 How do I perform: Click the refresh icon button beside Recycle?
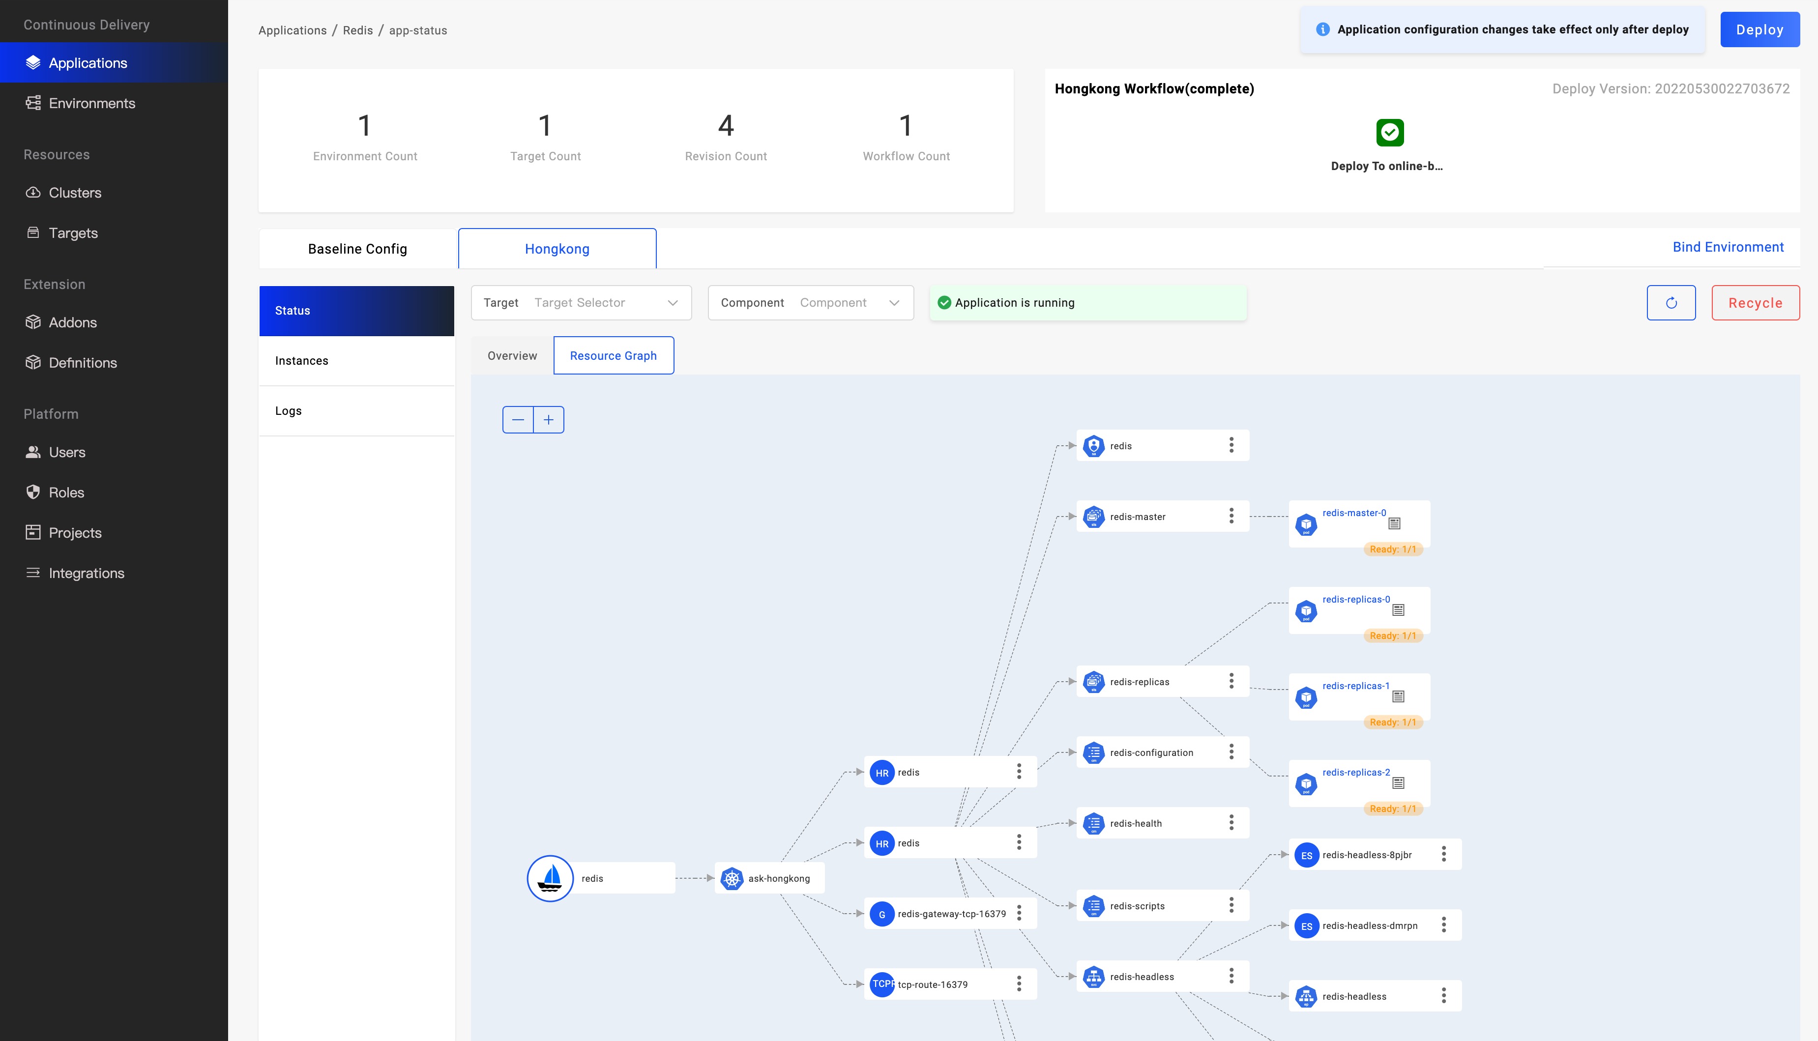pos(1671,303)
